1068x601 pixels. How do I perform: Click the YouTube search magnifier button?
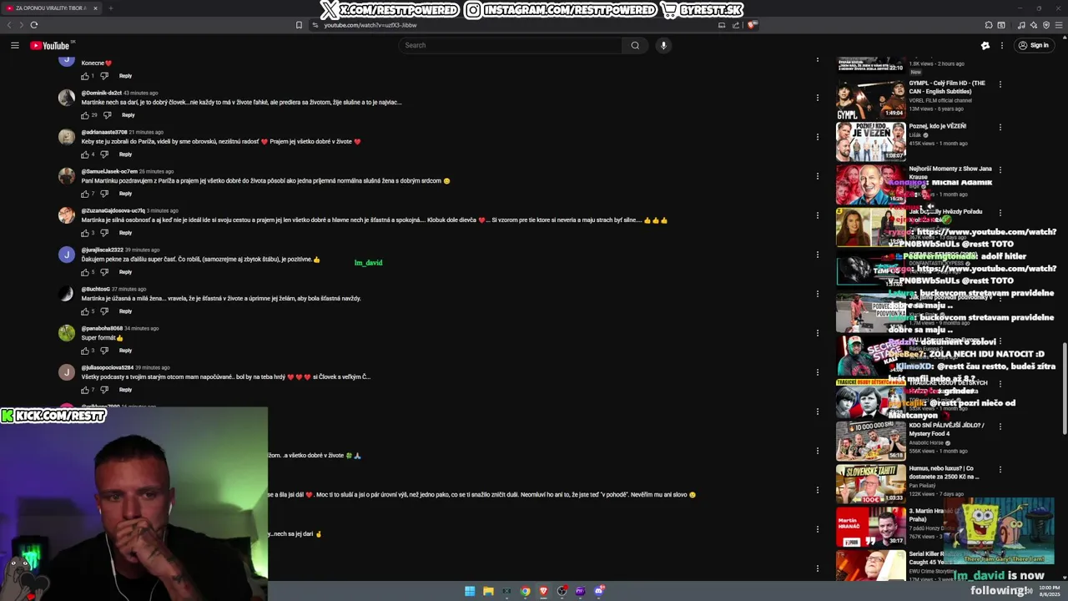[x=635, y=45]
